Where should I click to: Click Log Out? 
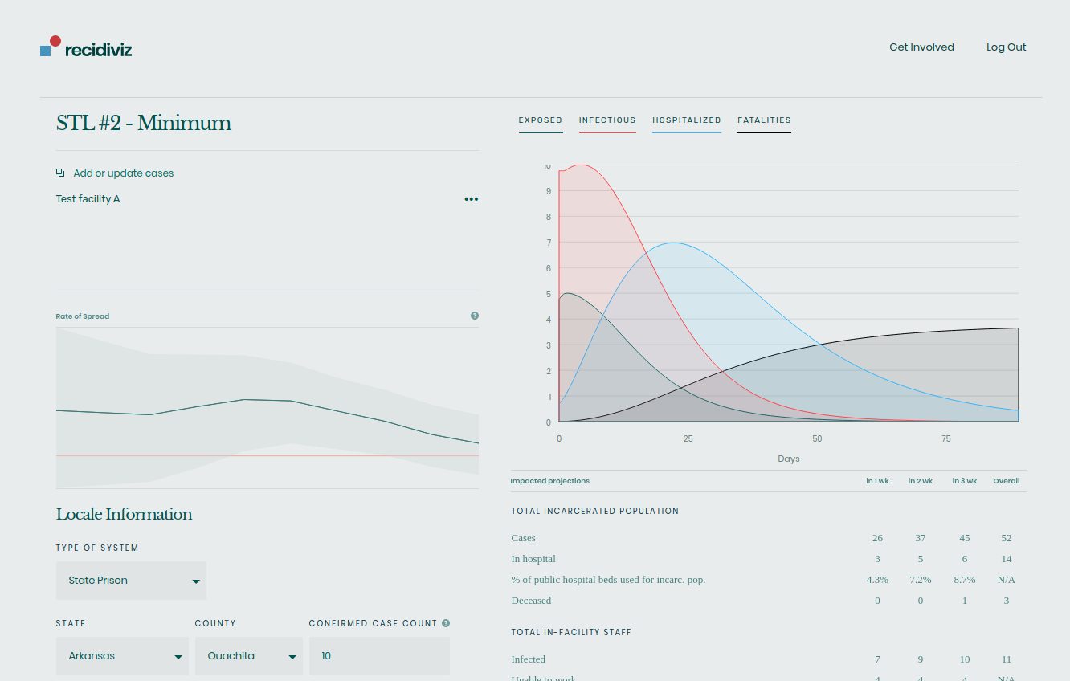pyautogui.click(x=1006, y=47)
